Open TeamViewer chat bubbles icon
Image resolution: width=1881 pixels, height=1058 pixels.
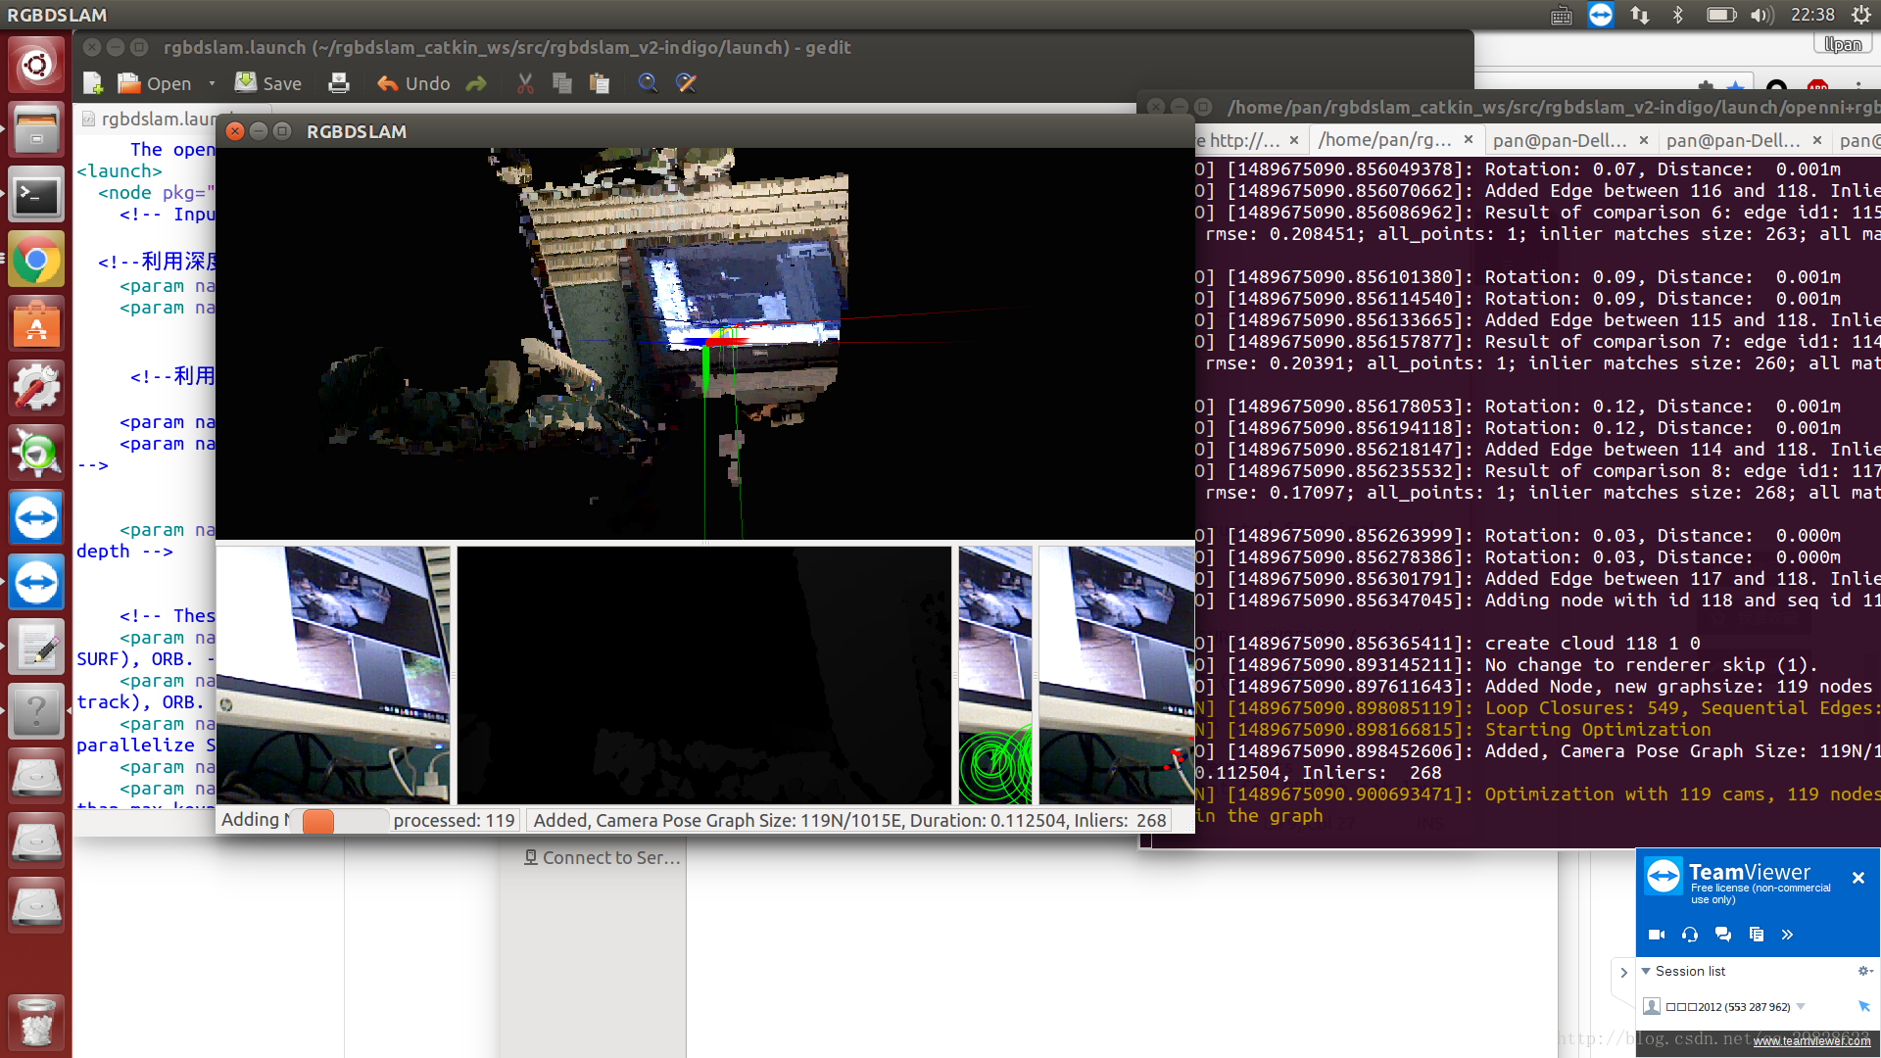click(x=1723, y=935)
